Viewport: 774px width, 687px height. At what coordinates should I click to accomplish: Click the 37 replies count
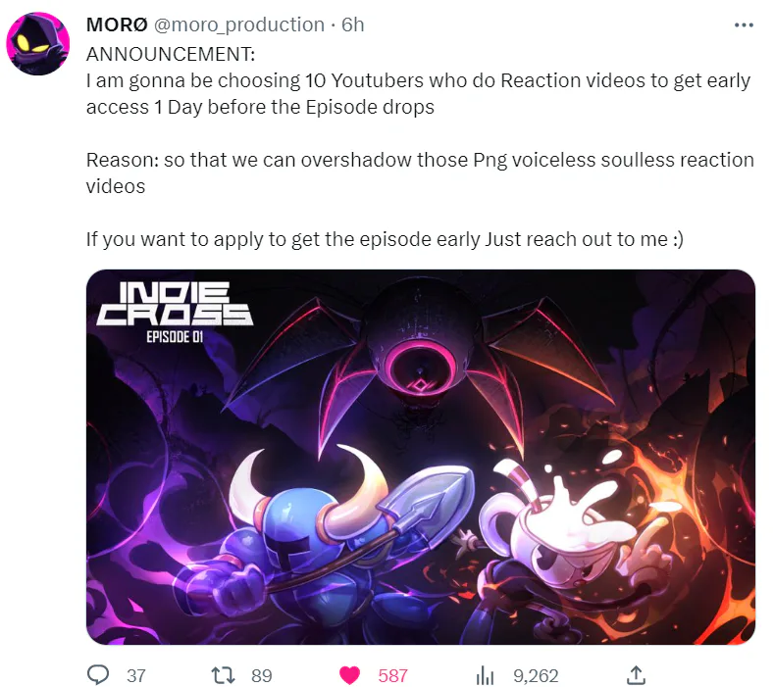coord(136,675)
